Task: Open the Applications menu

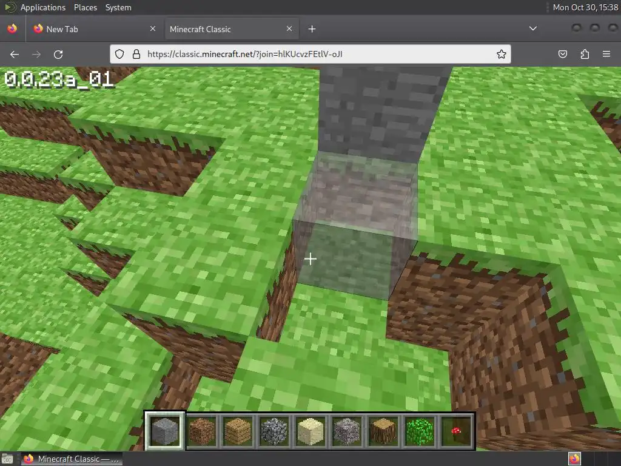Action: (43, 7)
